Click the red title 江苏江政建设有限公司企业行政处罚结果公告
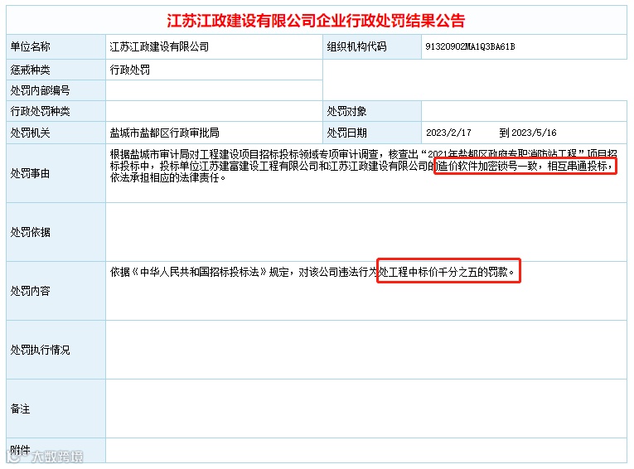The width and height of the screenshot is (634, 469). (x=316, y=20)
